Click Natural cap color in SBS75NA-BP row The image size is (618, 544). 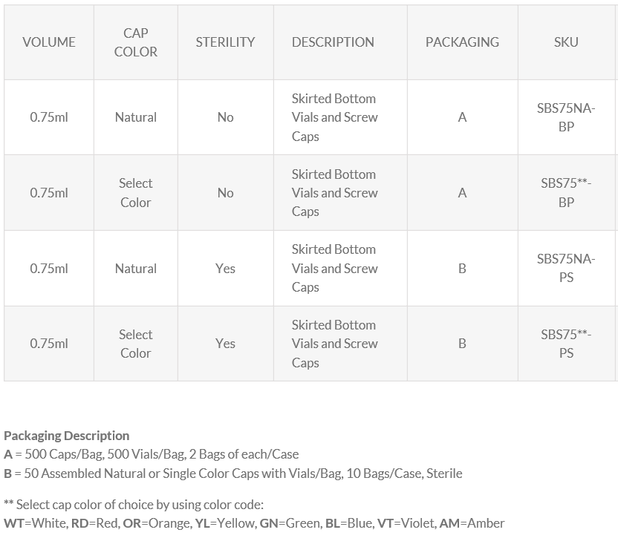(x=136, y=117)
